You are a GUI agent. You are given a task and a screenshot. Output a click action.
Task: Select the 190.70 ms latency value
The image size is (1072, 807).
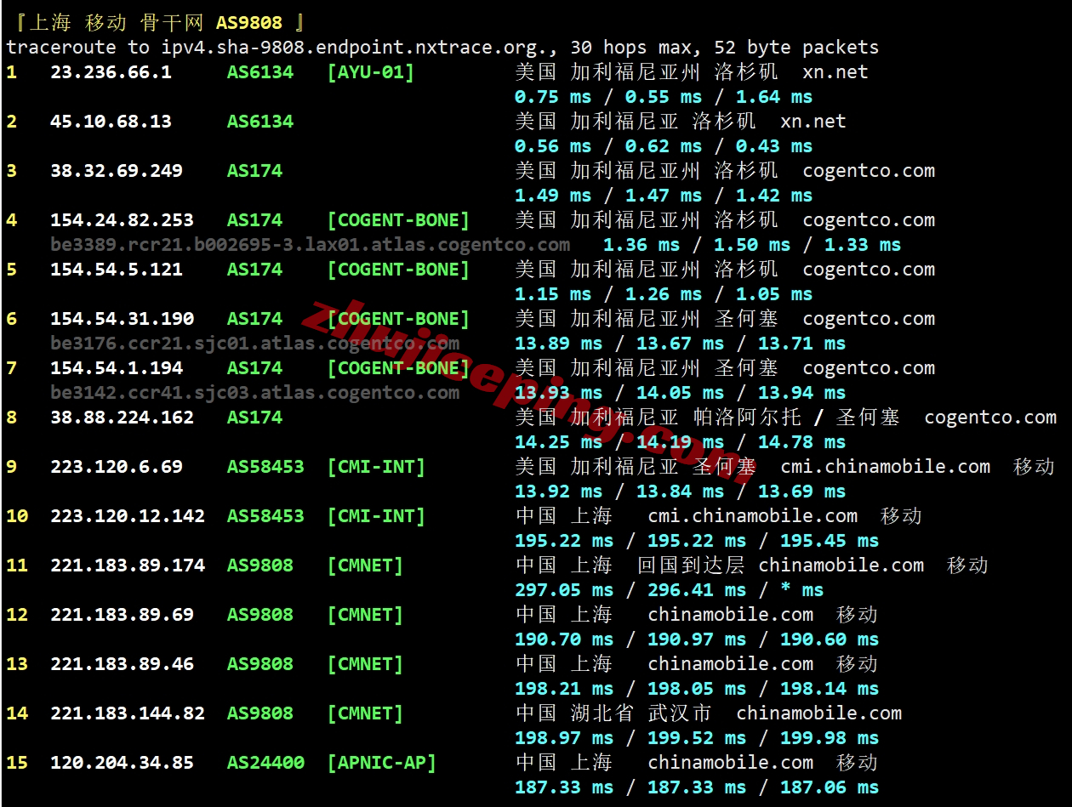(564, 639)
